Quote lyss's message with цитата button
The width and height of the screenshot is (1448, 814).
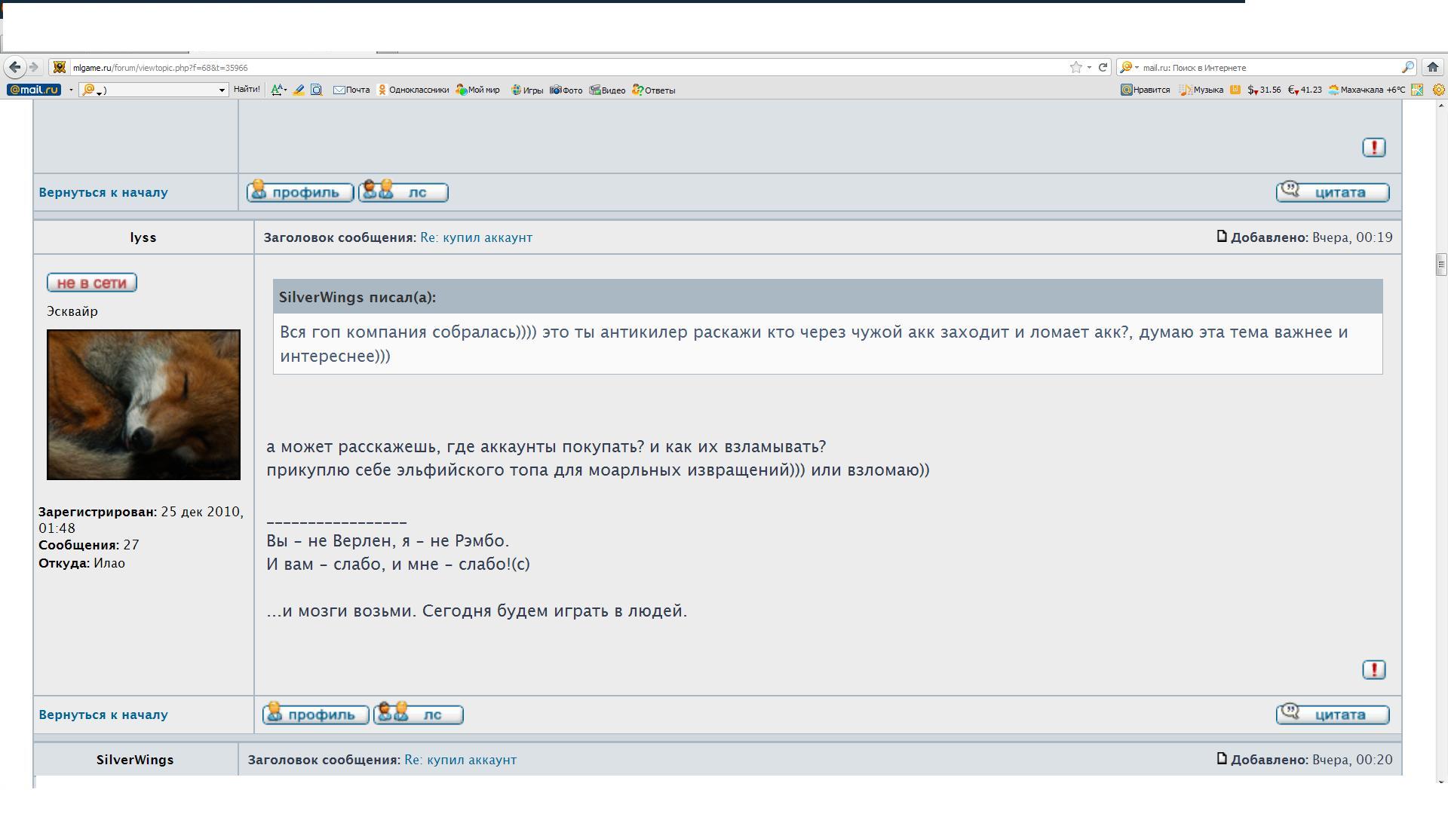(x=1332, y=715)
